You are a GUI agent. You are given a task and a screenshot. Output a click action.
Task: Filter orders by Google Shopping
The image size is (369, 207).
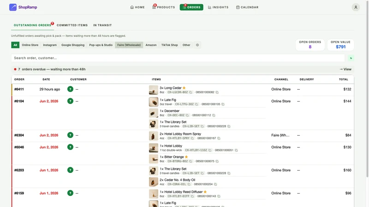click(73, 45)
